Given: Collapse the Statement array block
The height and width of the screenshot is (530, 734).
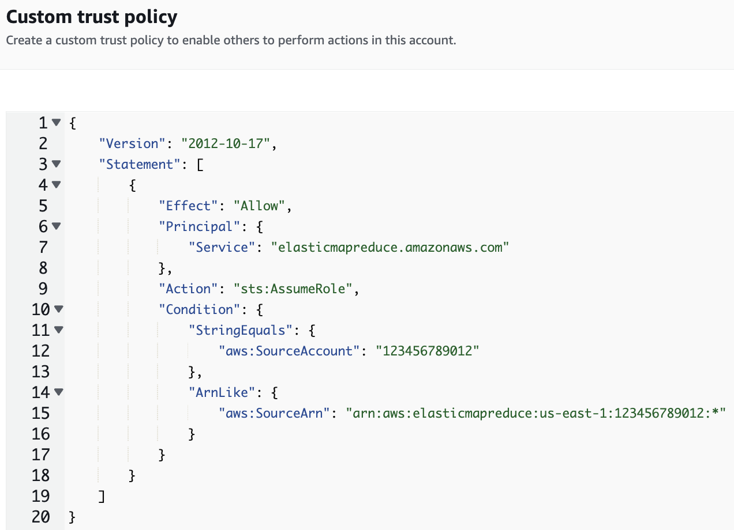Looking at the screenshot, I should 56,164.
